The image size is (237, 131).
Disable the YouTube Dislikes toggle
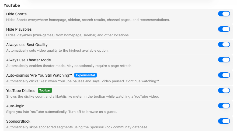[x=224, y=90]
